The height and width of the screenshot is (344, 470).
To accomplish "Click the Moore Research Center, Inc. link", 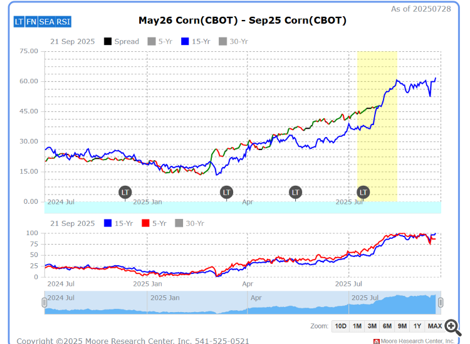I will [x=417, y=341].
